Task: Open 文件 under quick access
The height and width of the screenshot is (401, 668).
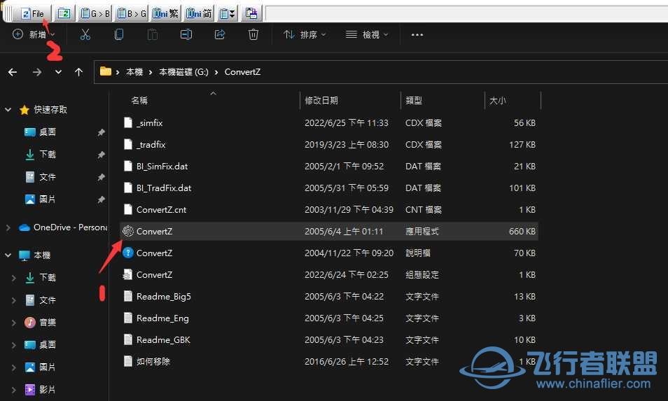Action: click(48, 176)
